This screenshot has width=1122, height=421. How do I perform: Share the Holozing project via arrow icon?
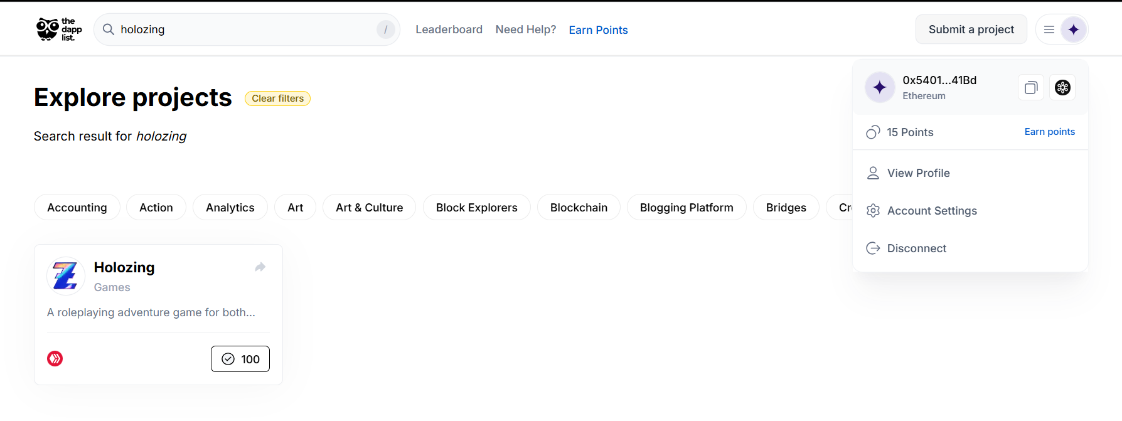tap(260, 267)
